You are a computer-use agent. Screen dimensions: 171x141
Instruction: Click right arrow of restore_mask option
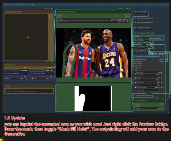[x=128, y=22]
